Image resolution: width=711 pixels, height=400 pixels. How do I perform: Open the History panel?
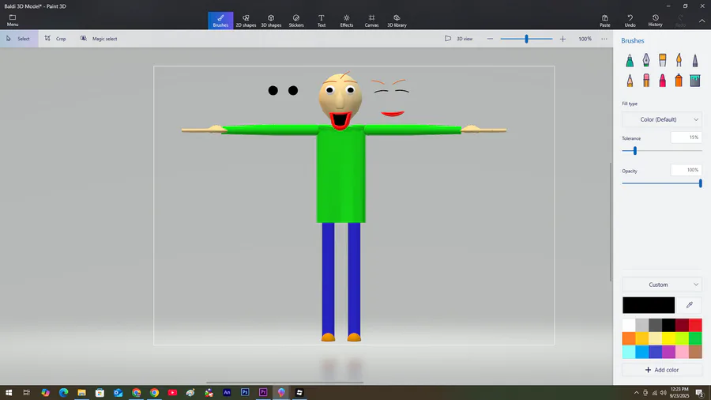[x=655, y=21]
